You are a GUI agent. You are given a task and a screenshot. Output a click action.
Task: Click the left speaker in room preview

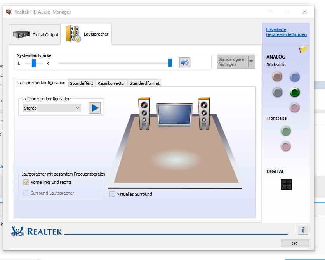pos(144,113)
